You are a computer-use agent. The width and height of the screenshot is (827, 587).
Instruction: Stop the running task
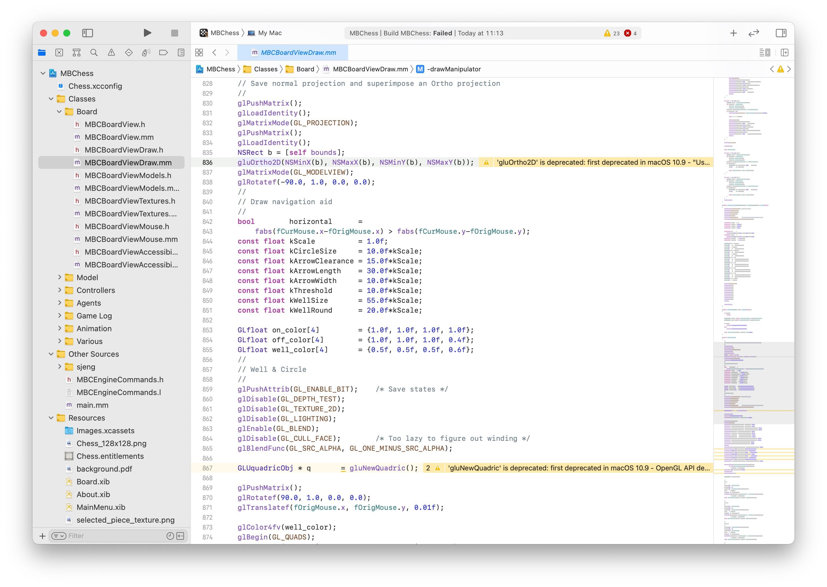coord(175,33)
